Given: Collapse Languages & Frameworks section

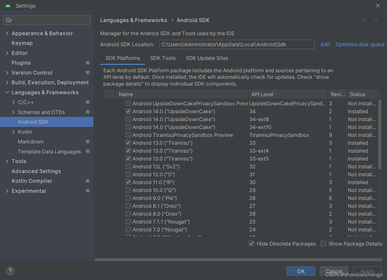Looking at the screenshot, I should [7, 92].
